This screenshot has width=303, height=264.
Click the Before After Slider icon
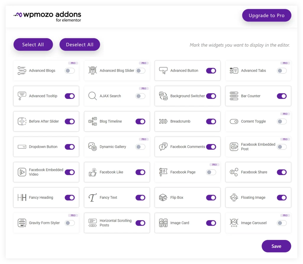pyautogui.click(x=22, y=121)
